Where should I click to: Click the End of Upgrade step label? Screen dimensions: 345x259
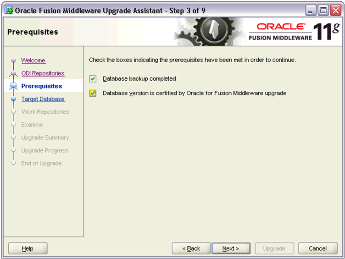[41, 163]
